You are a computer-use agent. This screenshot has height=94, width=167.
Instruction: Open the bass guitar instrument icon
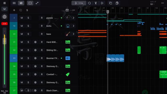coord(68,34)
